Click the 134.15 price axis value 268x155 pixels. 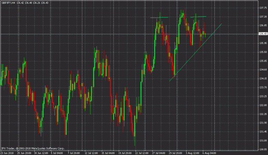point(263,79)
